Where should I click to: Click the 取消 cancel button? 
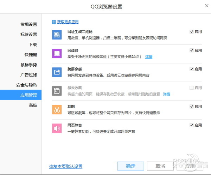pyautogui.click(x=160, y=166)
